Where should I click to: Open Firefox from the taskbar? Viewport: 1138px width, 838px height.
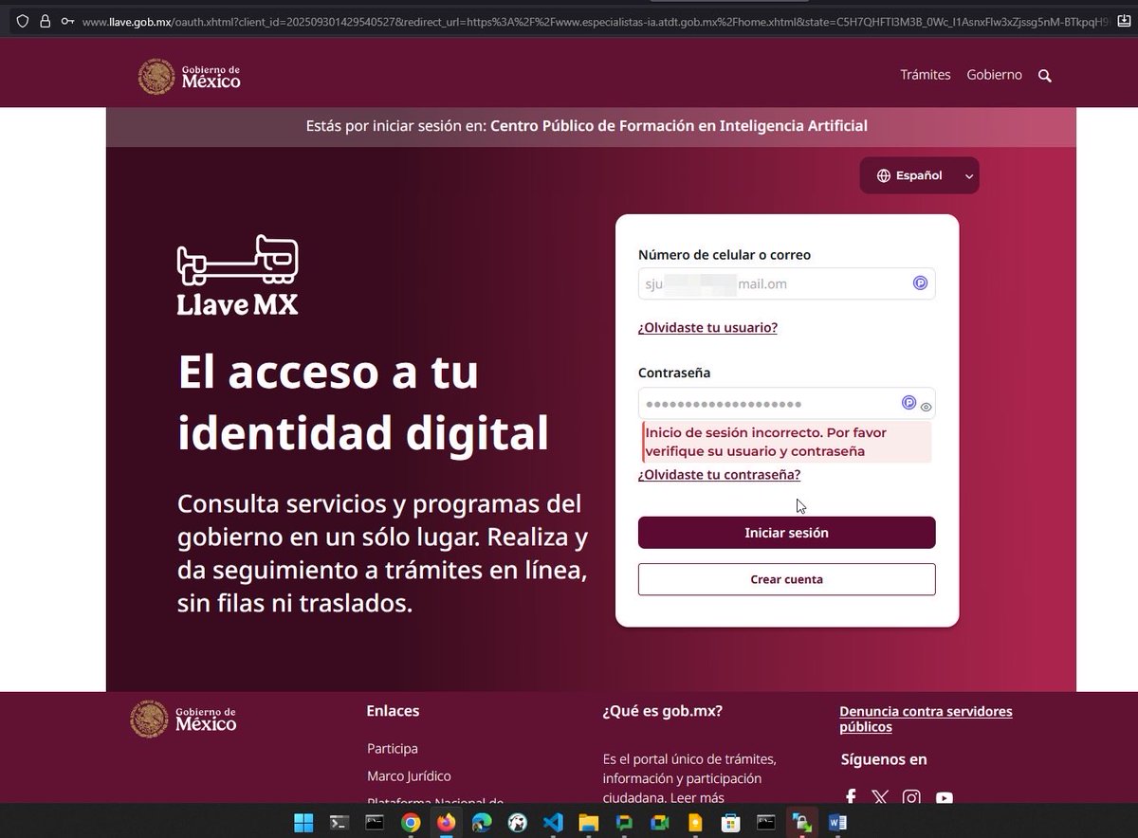pos(446,823)
